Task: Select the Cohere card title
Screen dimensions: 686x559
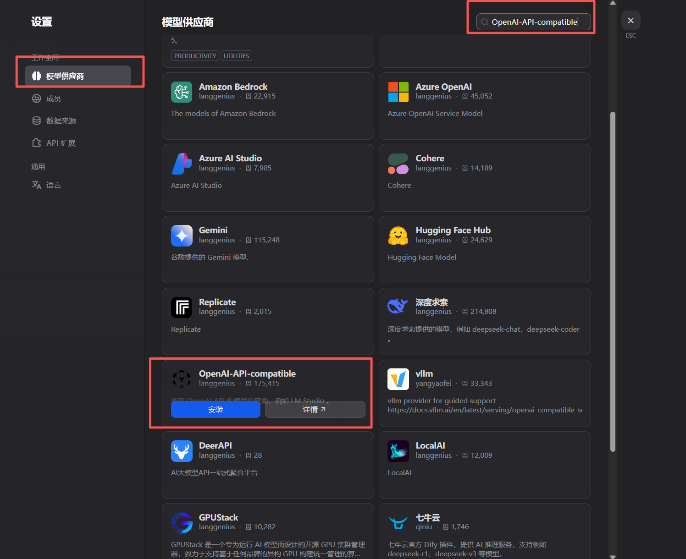Action: [430, 158]
